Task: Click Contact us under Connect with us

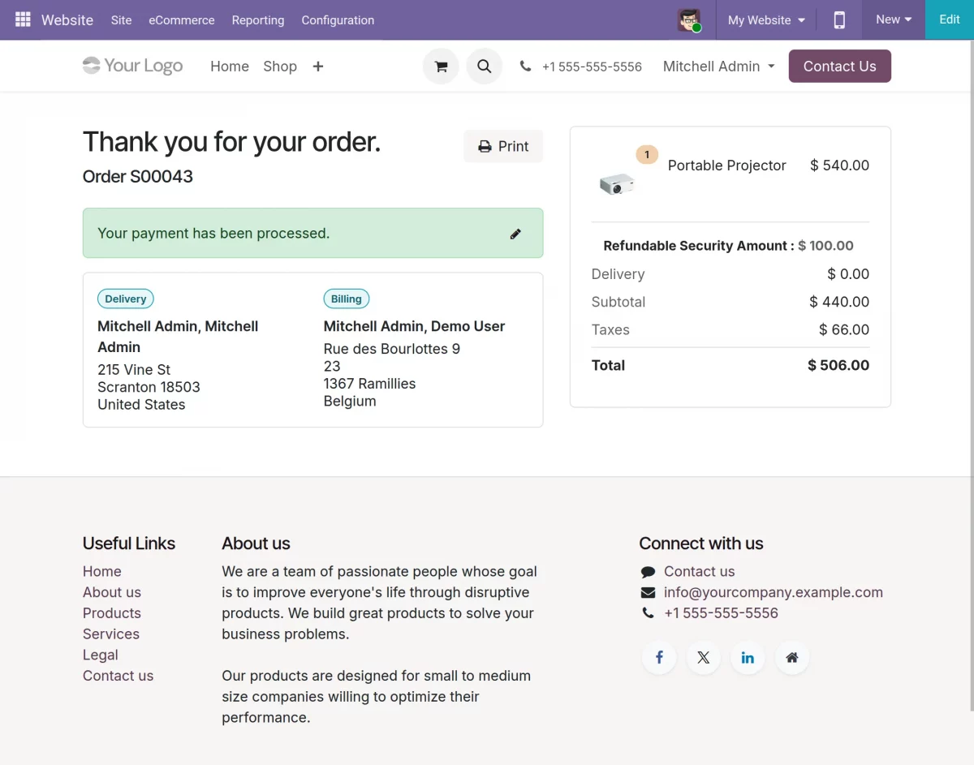Action: 700,571
